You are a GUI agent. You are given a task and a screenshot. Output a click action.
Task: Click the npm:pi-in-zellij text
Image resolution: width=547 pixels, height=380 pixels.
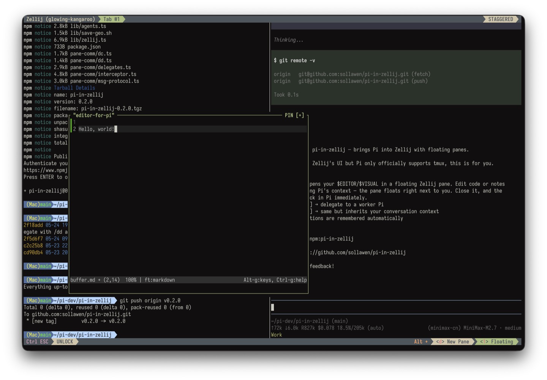[331, 239]
